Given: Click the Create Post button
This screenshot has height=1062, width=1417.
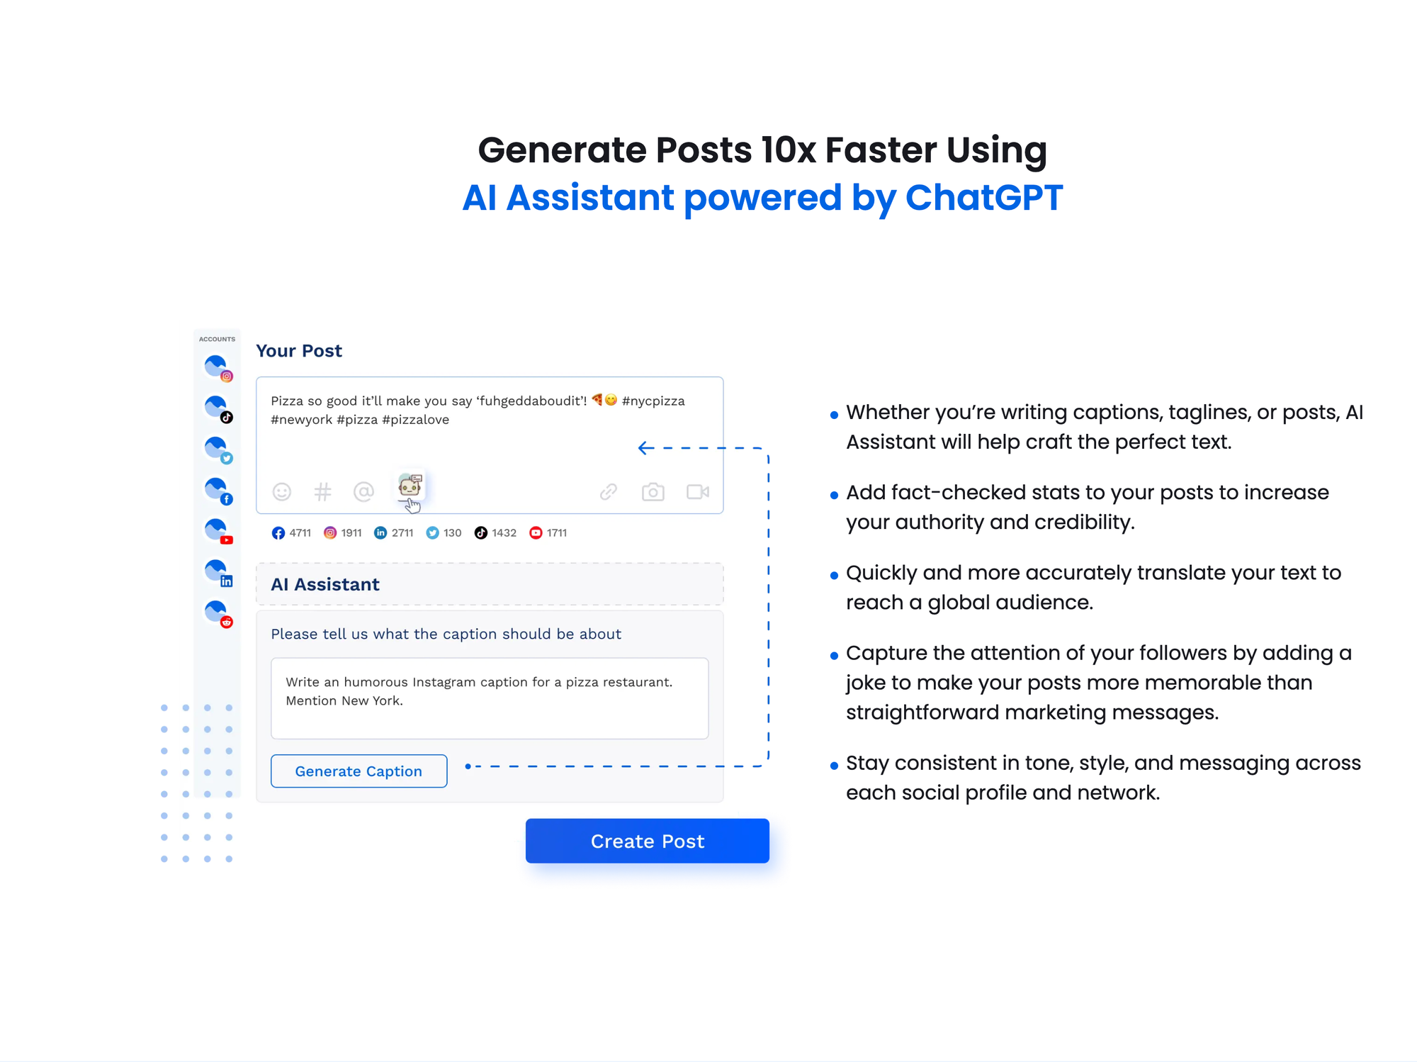Looking at the screenshot, I should pos(648,842).
